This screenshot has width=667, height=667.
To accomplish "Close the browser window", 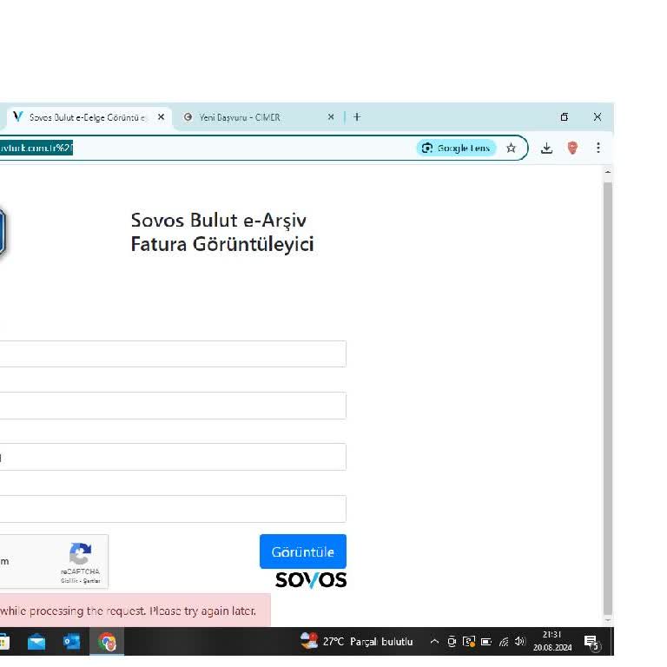I will [598, 117].
